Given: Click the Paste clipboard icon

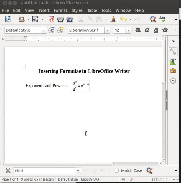Looking at the screenshot, I should 99,19.
